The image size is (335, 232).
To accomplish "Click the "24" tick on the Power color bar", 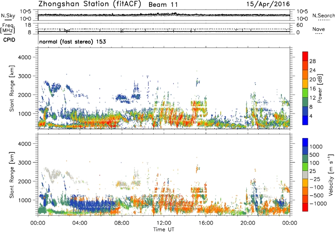I will pos(312,70).
